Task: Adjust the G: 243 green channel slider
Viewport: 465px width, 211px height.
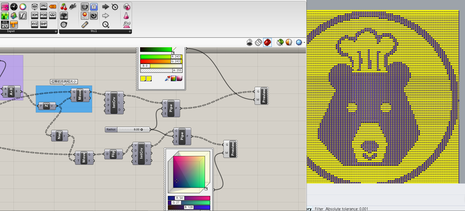Action: coord(161,61)
